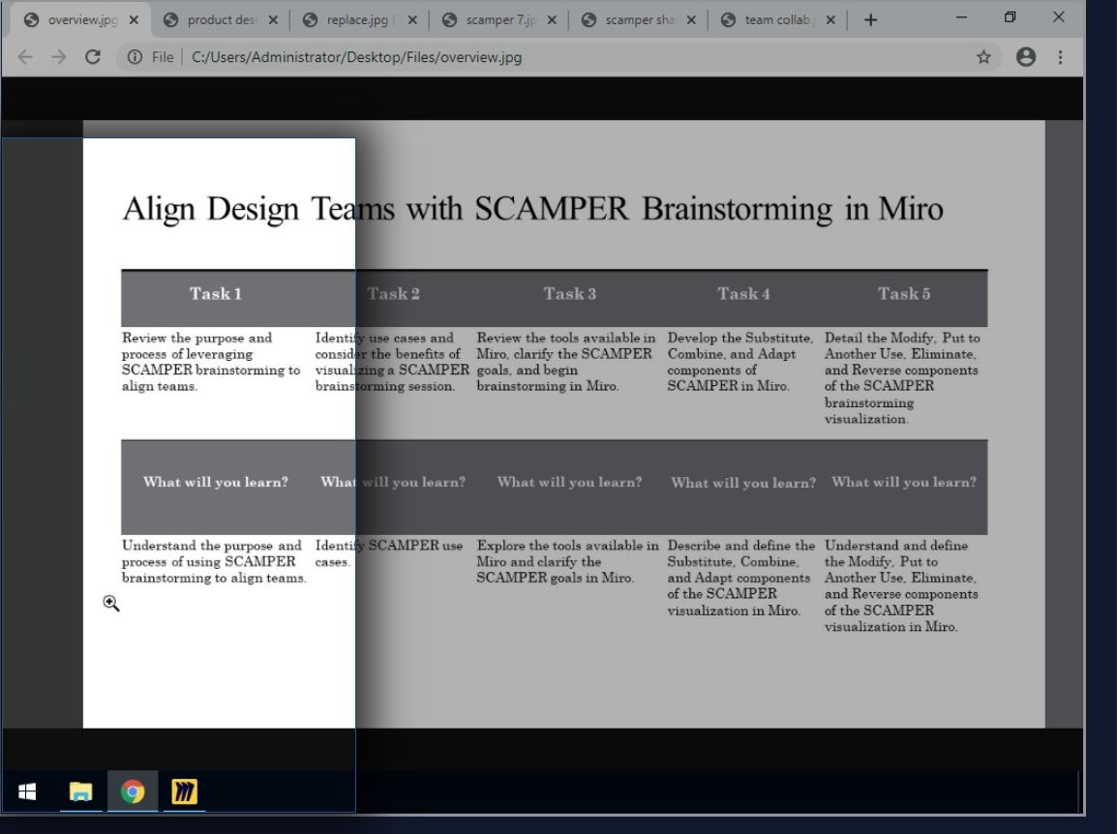Click 'Understand and define the Modify' text
The height and width of the screenshot is (834, 1117).
click(901, 586)
